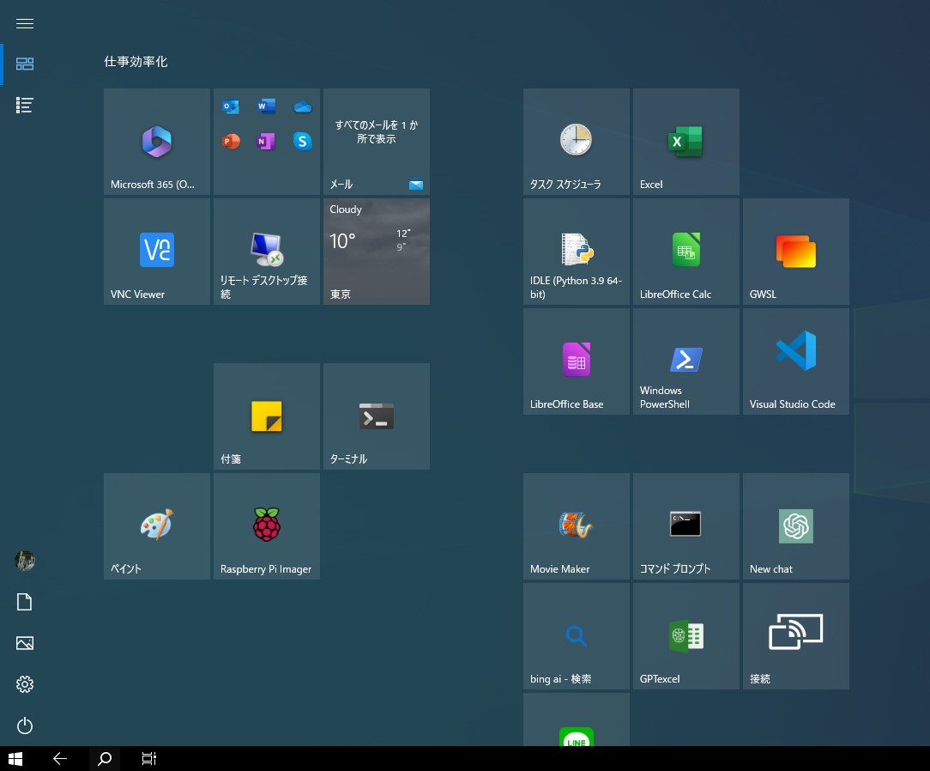Launch LibreOffice Calc

(x=685, y=252)
